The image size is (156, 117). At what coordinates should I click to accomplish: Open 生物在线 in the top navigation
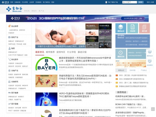17,2
